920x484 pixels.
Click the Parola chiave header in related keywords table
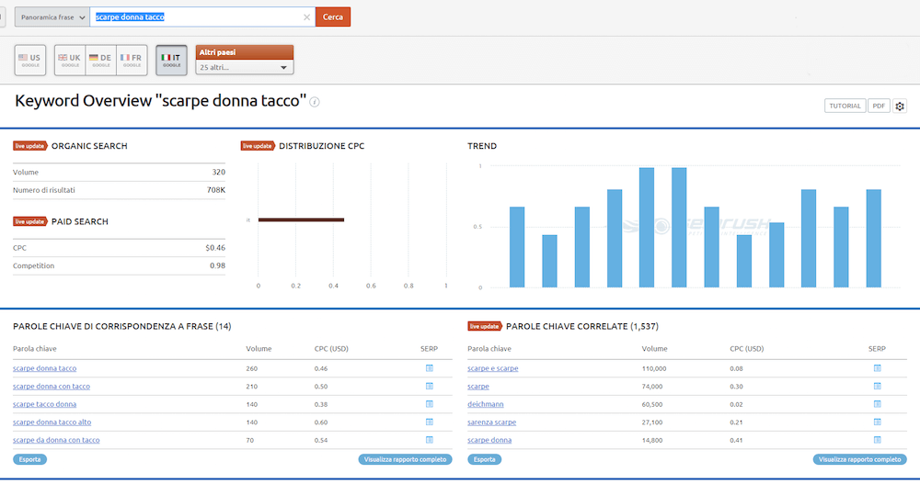click(x=489, y=349)
